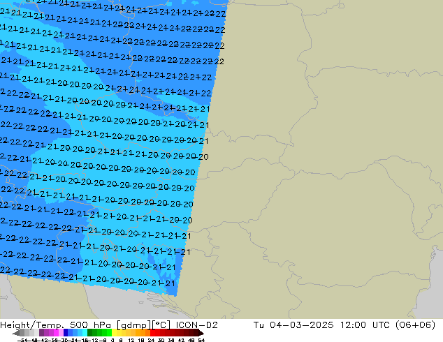Click the cyan swatch left of the green legend segment

[85, 333]
